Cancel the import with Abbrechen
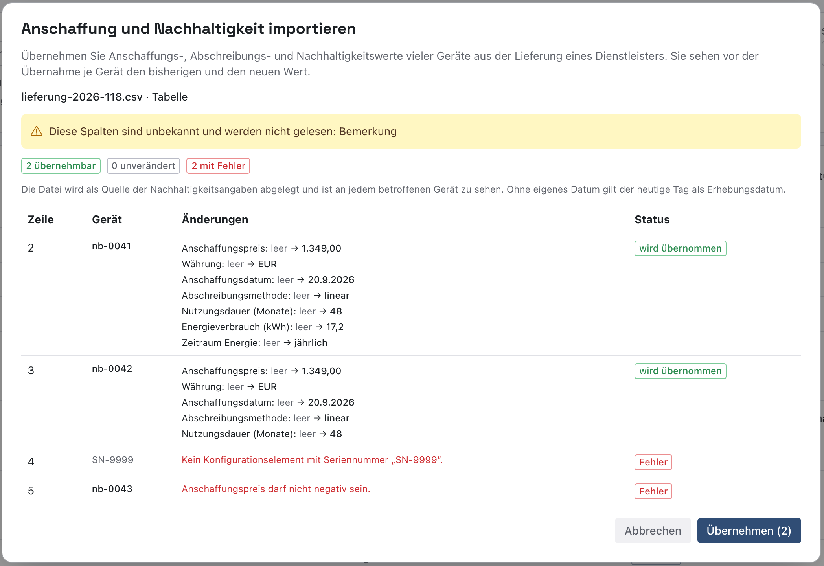Image resolution: width=824 pixels, height=566 pixels. [653, 531]
